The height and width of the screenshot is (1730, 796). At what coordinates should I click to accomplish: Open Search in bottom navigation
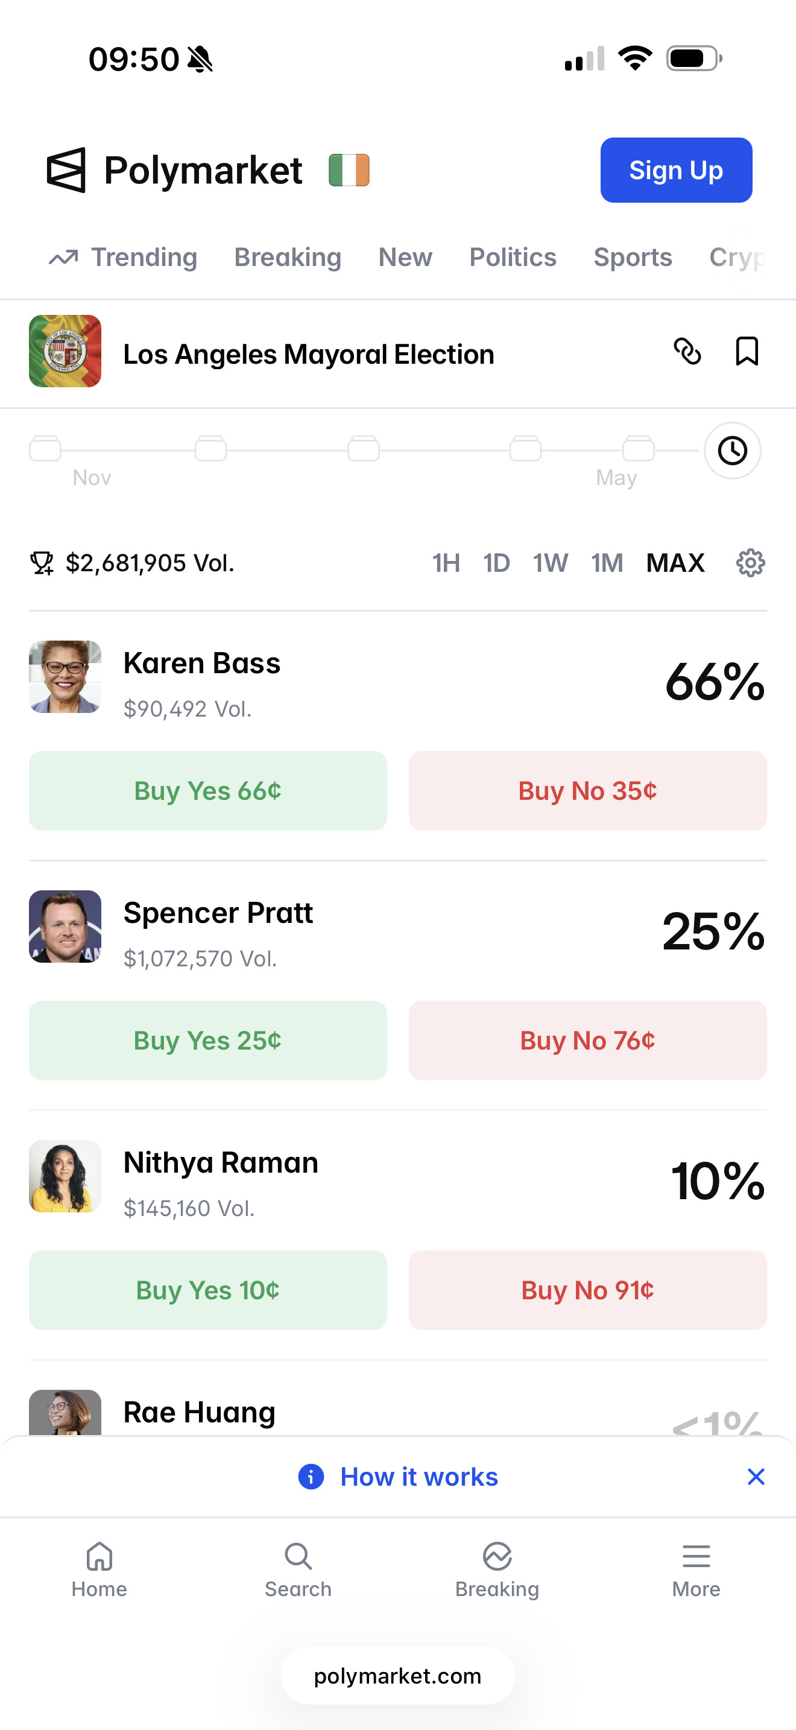(x=298, y=1570)
